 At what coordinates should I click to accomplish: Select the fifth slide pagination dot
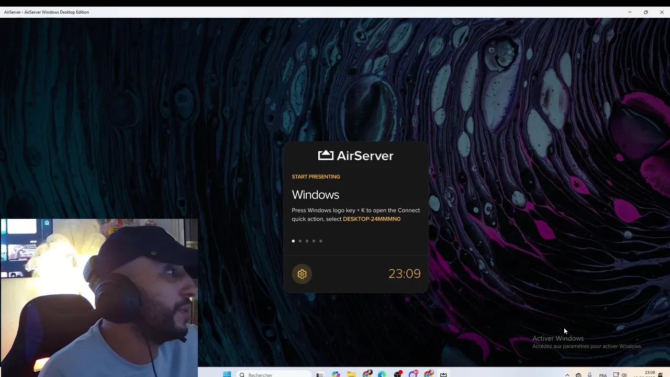click(x=320, y=241)
